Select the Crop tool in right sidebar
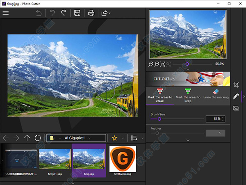Image resolution: width=246 pixels, height=185 pixels. [236, 85]
